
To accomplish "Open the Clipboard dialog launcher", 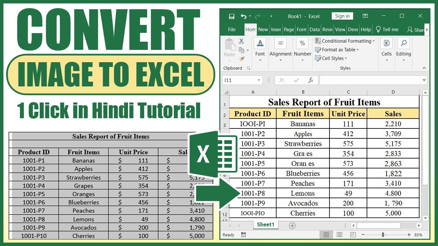I will [249, 68].
